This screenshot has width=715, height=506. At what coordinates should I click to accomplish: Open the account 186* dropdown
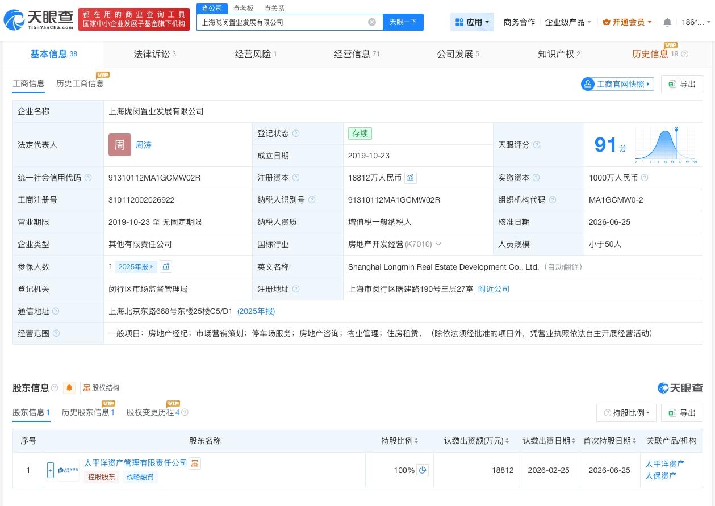[x=695, y=22]
